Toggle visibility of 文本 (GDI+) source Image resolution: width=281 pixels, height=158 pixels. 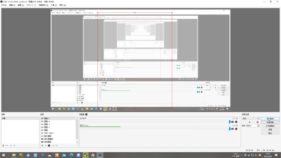(x=42, y=133)
